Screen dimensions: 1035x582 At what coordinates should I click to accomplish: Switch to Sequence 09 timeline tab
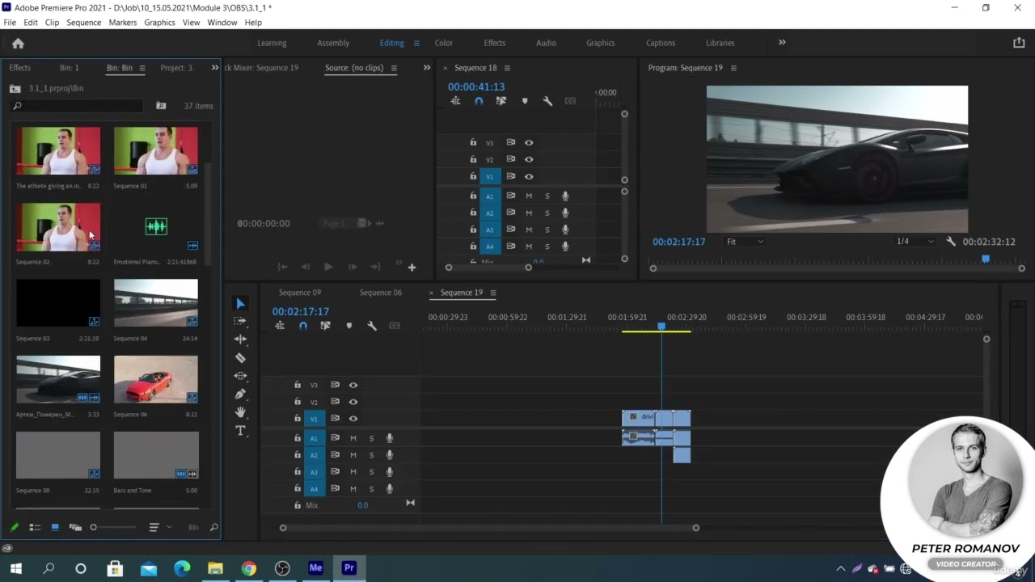click(x=300, y=293)
